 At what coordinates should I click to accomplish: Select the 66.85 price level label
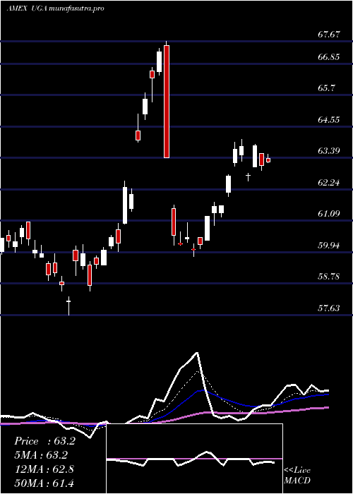(x=329, y=57)
